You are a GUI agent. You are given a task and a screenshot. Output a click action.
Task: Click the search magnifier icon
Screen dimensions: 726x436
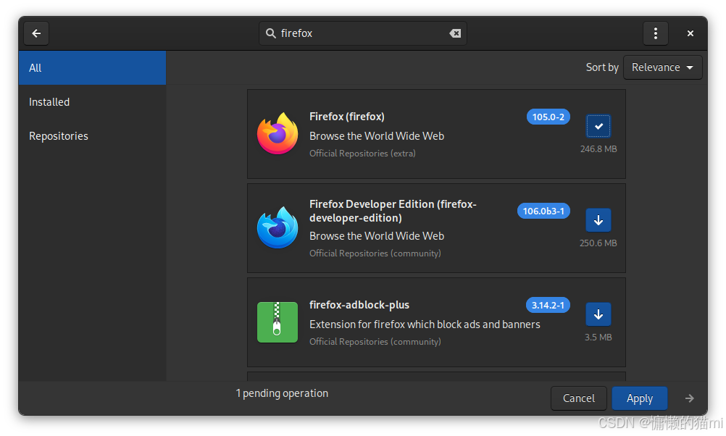(271, 33)
